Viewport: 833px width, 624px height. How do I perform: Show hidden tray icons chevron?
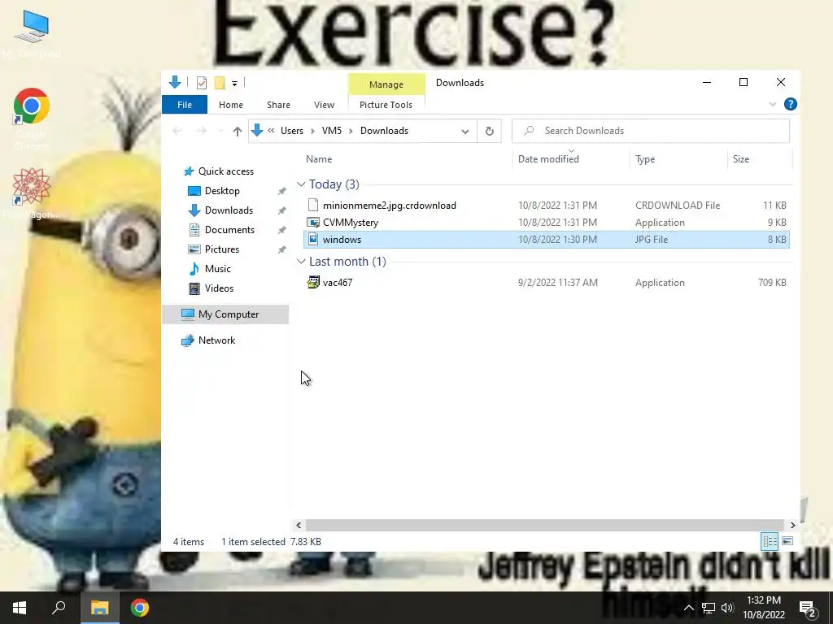click(688, 608)
